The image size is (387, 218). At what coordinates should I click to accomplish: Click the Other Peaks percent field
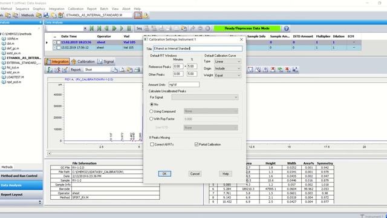coord(192,74)
